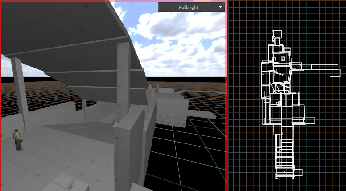Select the topmost square brush in wireframe view
This screenshot has height=191, width=346.
click(x=277, y=34)
